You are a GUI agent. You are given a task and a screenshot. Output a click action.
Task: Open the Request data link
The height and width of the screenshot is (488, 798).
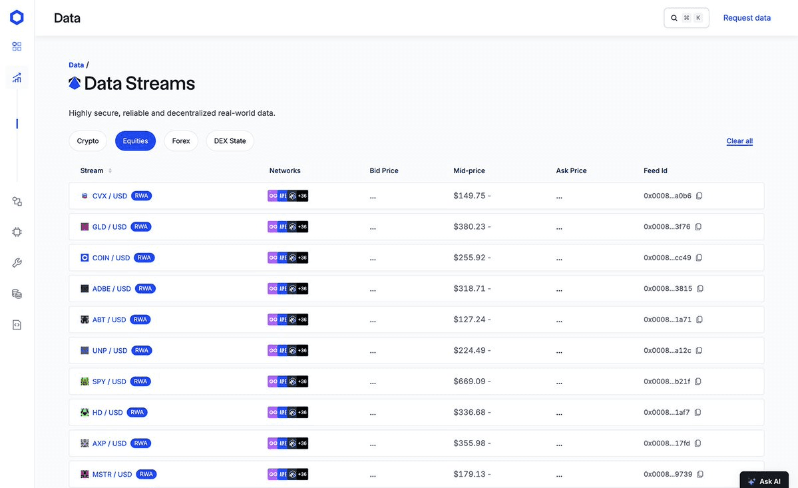[x=746, y=17]
